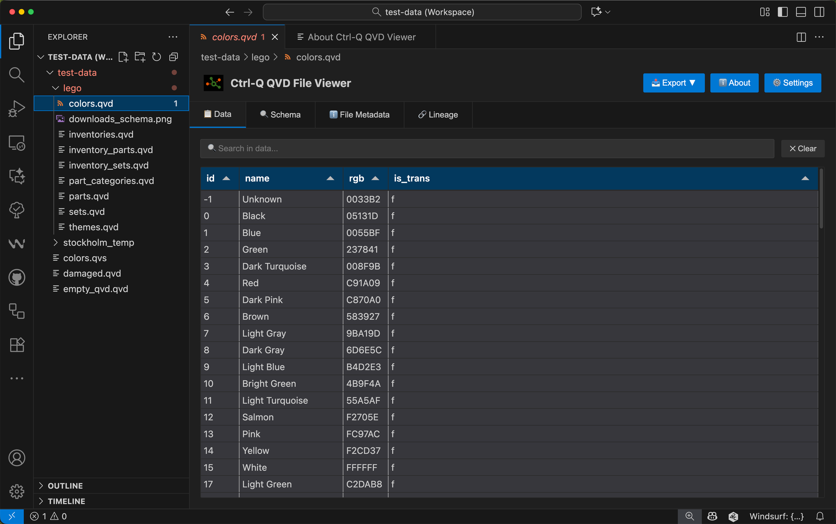Open the notifications bell in the status bar
Image resolution: width=836 pixels, height=524 pixels.
click(x=820, y=516)
